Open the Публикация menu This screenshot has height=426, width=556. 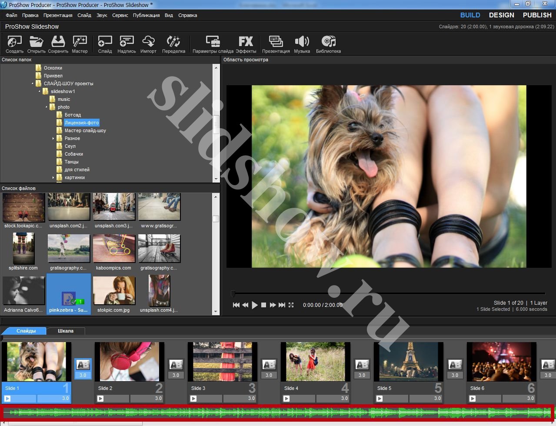[146, 15]
